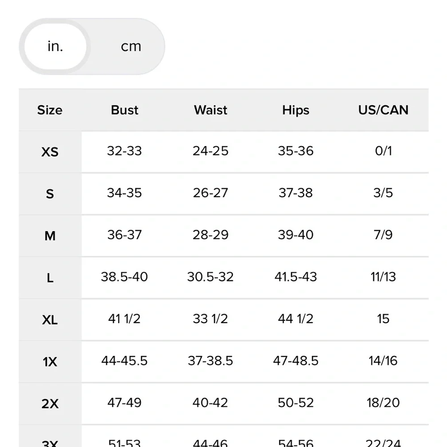Select the L size row label

(50, 278)
